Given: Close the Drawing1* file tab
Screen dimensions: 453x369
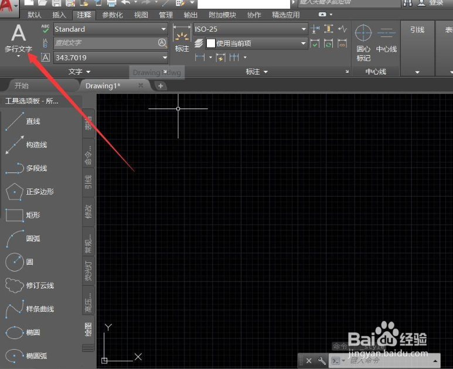Looking at the screenshot, I should pyautogui.click(x=141, y=85).
